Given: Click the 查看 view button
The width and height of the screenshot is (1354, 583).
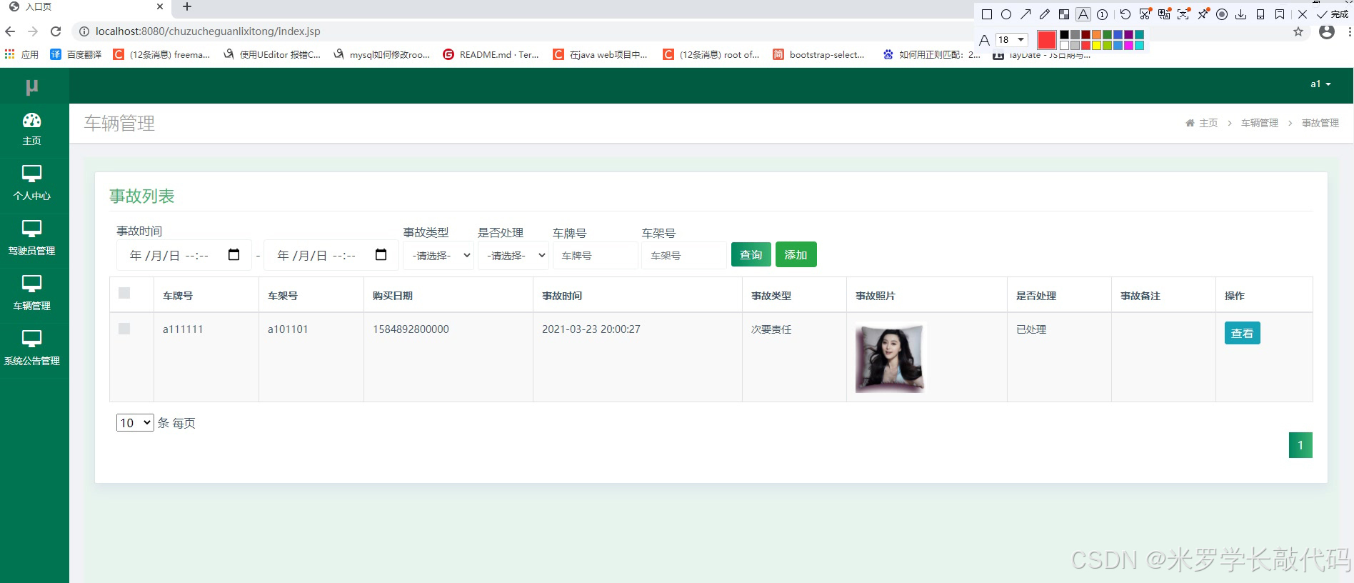Looking at the screenshot, I should 1242,333.
